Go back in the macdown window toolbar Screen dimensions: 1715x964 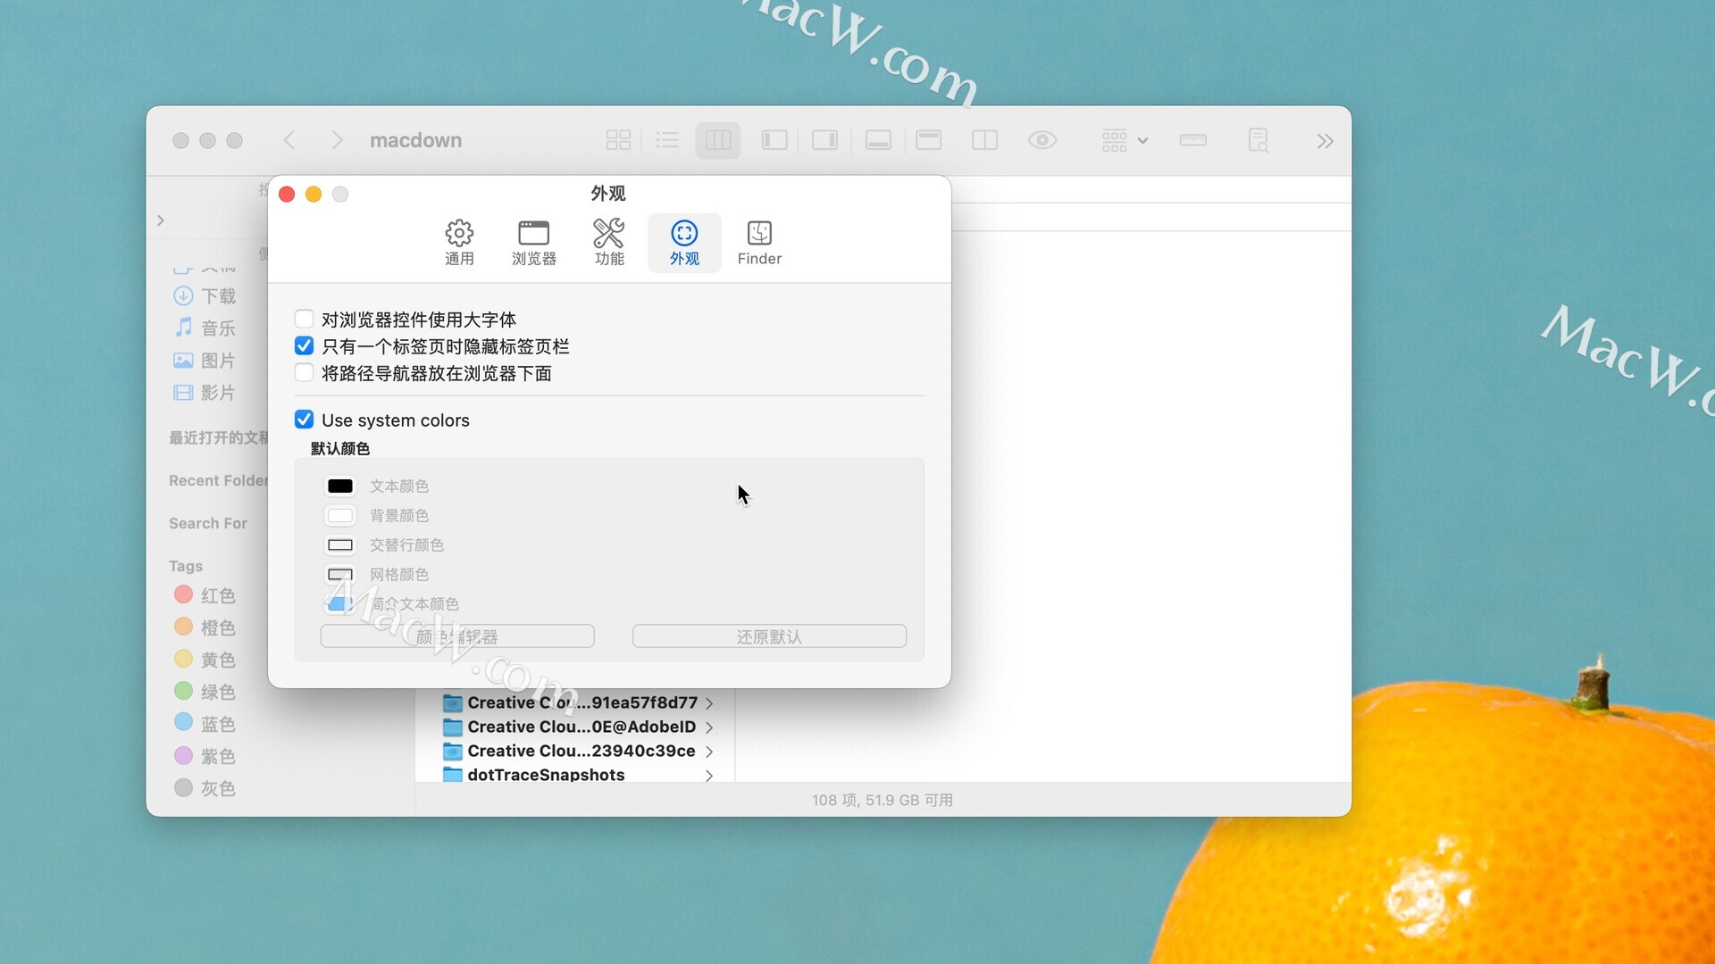tap(289, 140)
